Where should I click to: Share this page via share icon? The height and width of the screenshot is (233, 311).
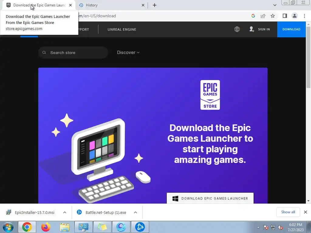(x=263, y=16)
